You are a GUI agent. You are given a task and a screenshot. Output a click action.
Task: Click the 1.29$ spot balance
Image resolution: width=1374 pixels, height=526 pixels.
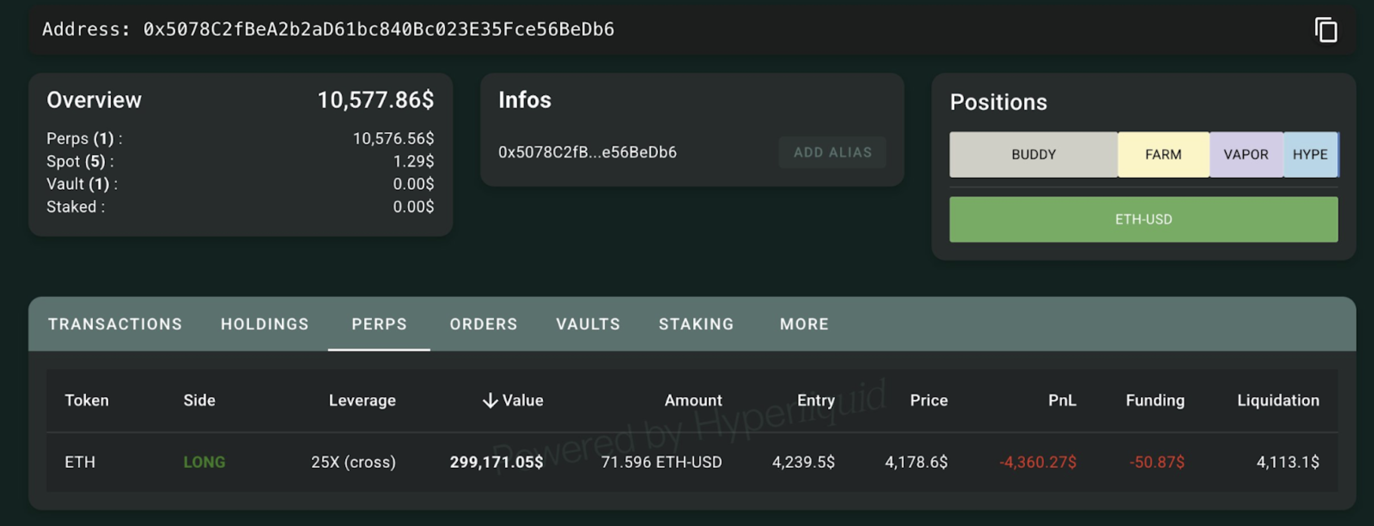tap(413, 162)
